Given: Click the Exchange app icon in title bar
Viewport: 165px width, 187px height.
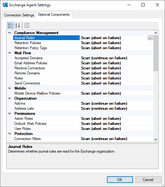Looking at the screenshot, I should tap(5, 5).
